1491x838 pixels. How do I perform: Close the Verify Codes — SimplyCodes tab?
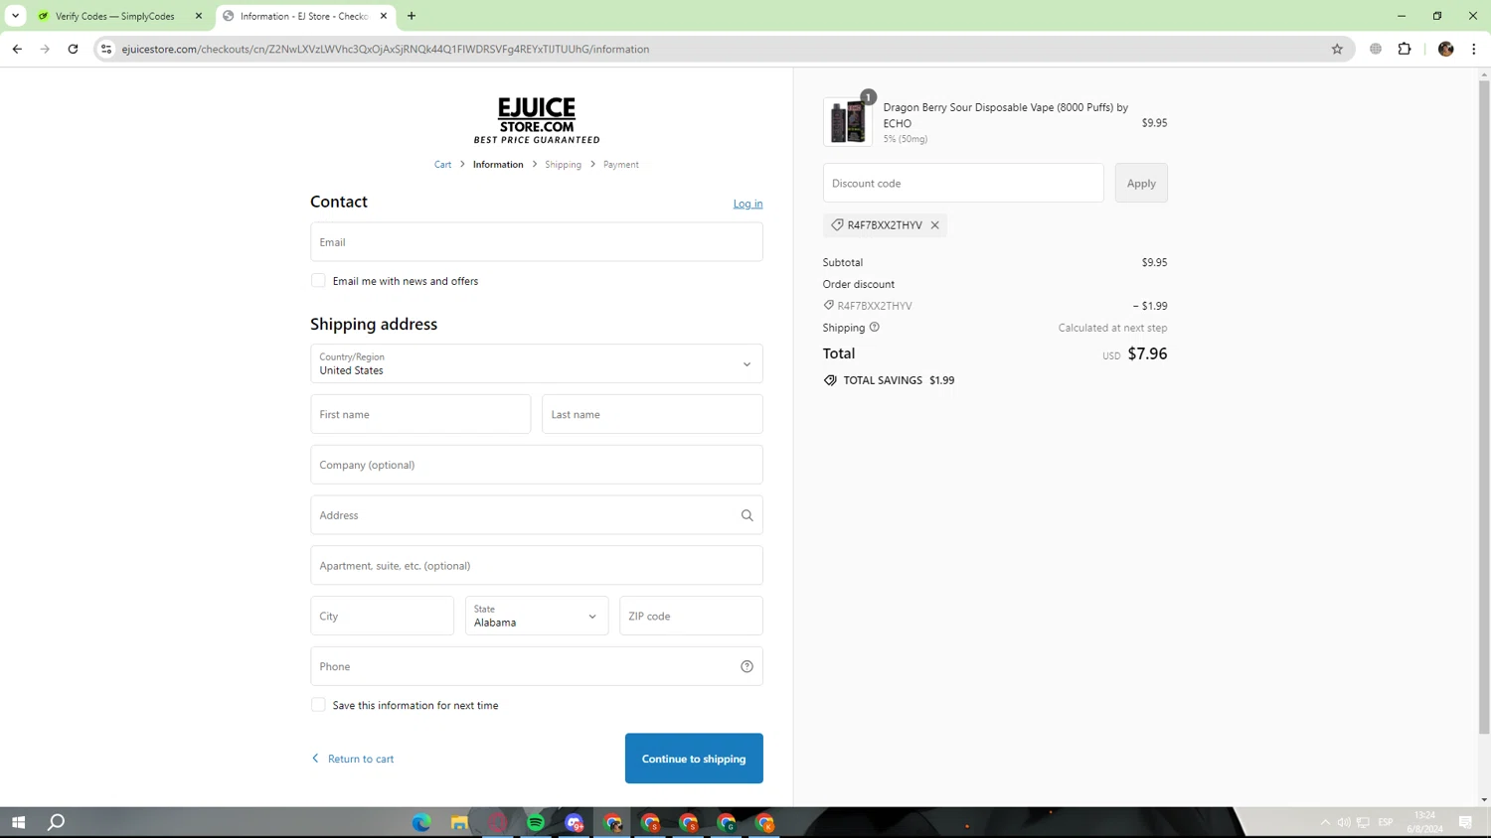point(199,16)
